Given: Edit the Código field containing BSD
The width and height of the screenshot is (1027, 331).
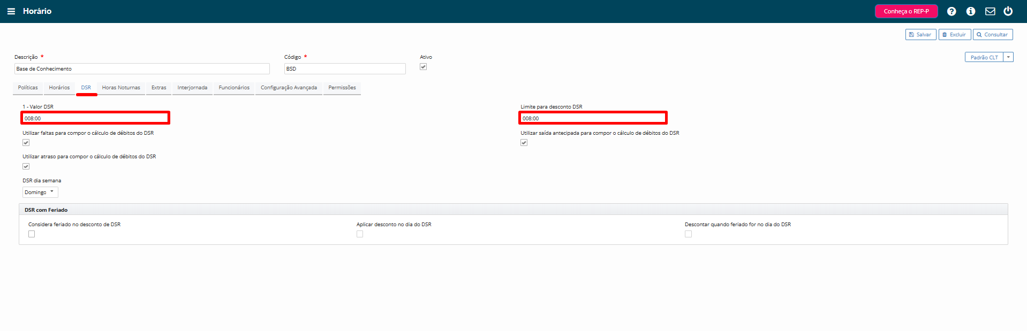Looking at the screenshot, I should click(x=345, y=69).
